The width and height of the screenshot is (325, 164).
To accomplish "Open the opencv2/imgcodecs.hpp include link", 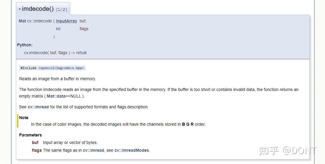I will click(x=61, y=68).
